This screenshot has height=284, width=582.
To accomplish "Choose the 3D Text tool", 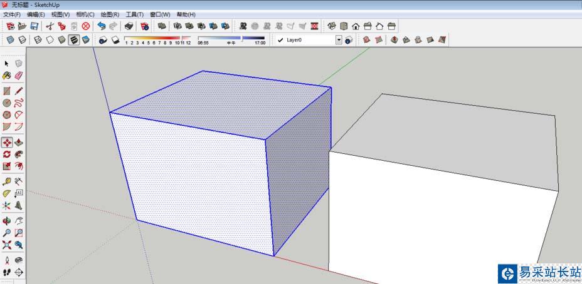I will (19, 206).
